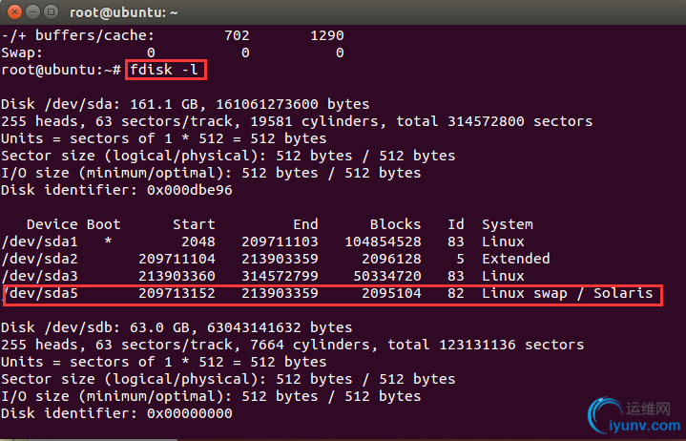Click the boot asterisk on sda1 row
The width and height of the screenshot is (686, 441).
tap(108, 241)
